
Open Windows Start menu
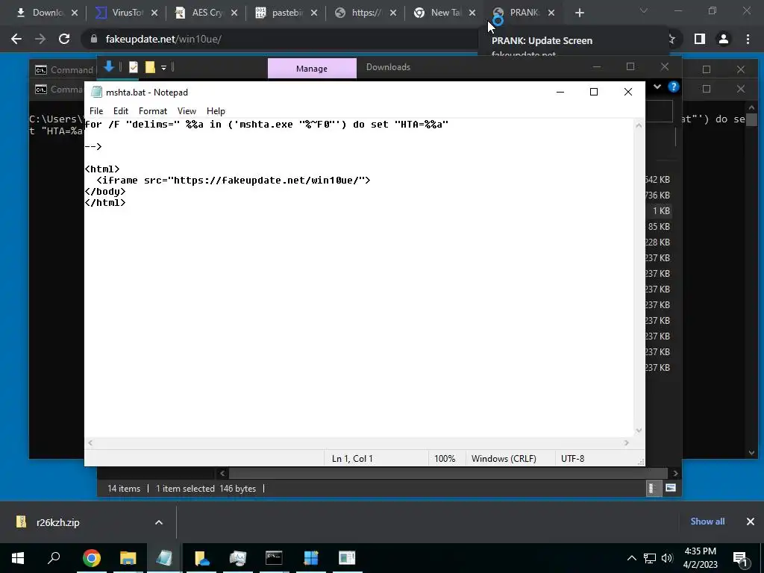pyautogui.click(x=18, y=558)
